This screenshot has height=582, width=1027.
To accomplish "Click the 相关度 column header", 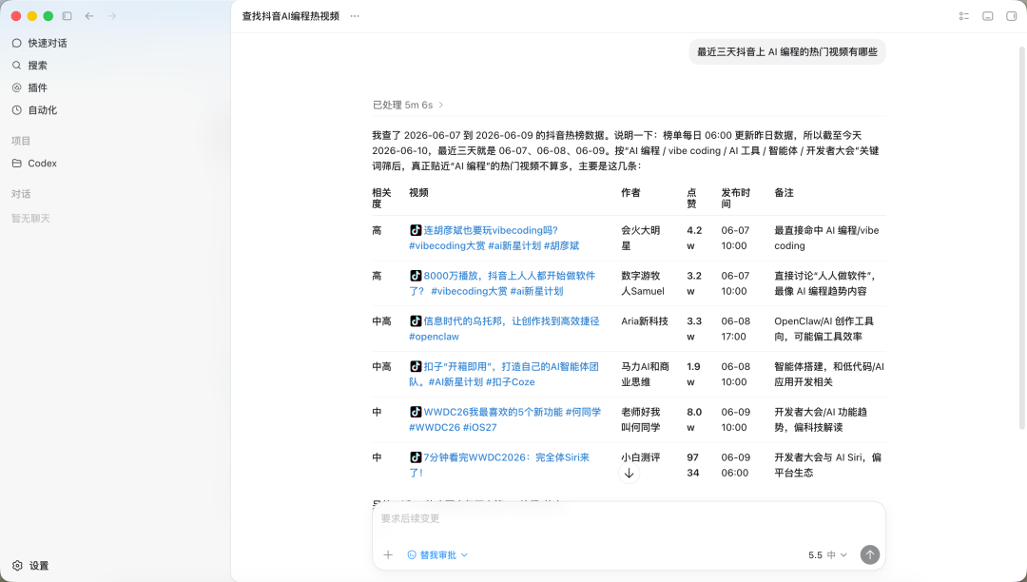I will click(381, 198).
